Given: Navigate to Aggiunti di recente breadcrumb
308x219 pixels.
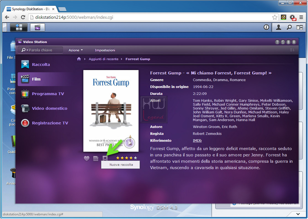Looking at the screenshot, I should (x=103, y=59).
